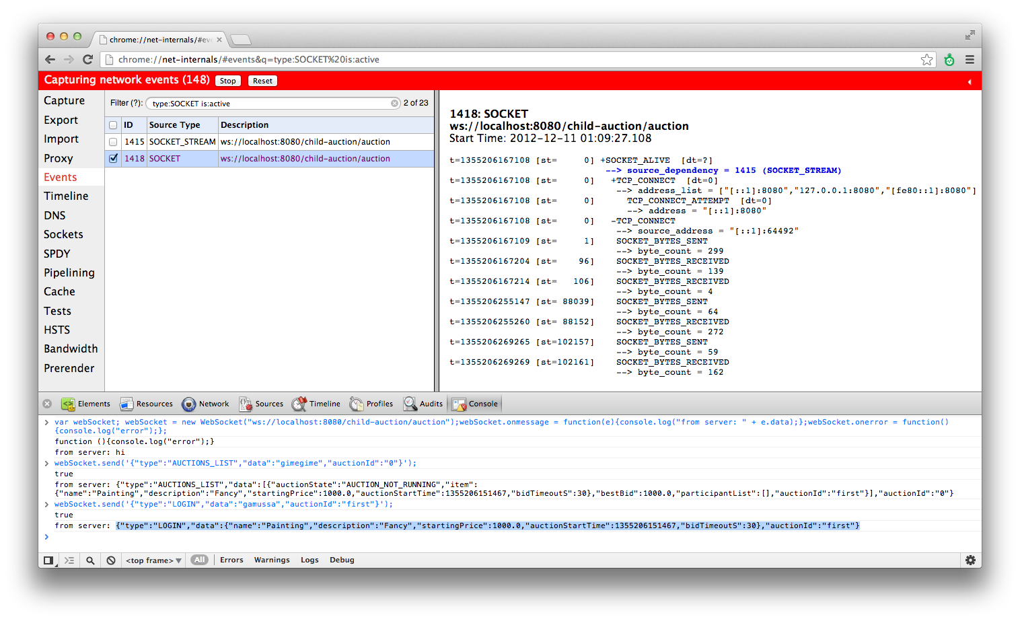Show the DevTools Timeline panel

[x=316, y=404]
